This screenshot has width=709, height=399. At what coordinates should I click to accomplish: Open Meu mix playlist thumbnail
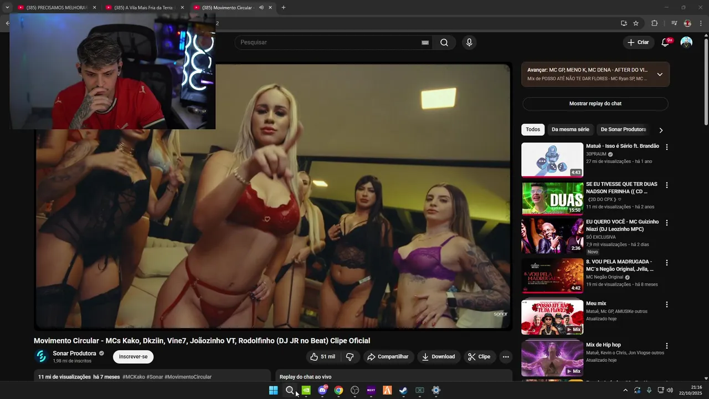pyautogui.click(x=552, y=317)
